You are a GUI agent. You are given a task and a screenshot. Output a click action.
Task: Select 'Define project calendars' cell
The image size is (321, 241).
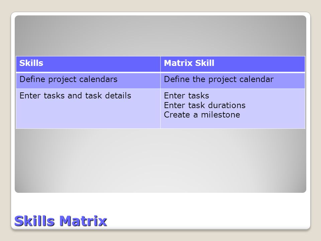coord(88,81)
